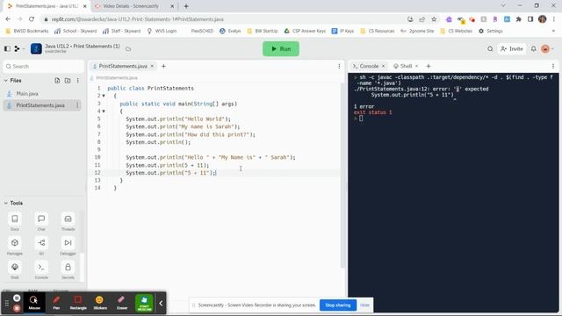Select Main.java in file tree
This screenshot has height=316, width=562.
(27, 94)
